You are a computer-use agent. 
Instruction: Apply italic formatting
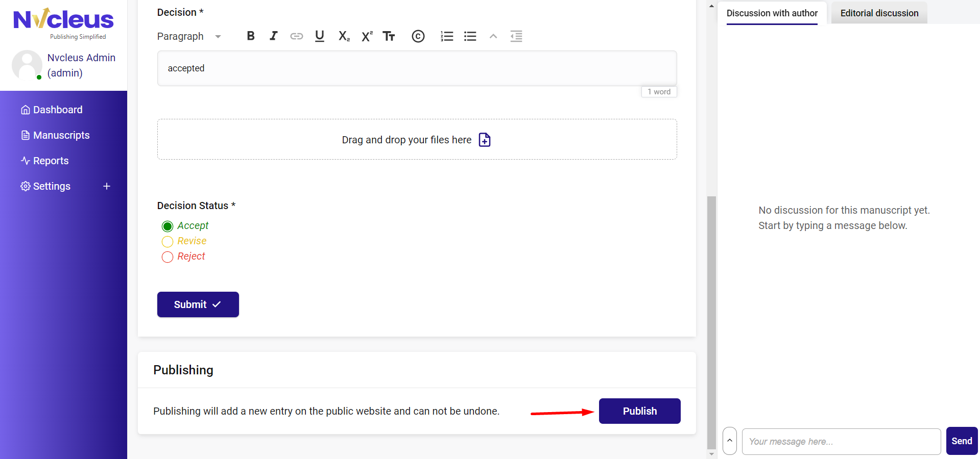pyautogui.click(x=274, y=36)
